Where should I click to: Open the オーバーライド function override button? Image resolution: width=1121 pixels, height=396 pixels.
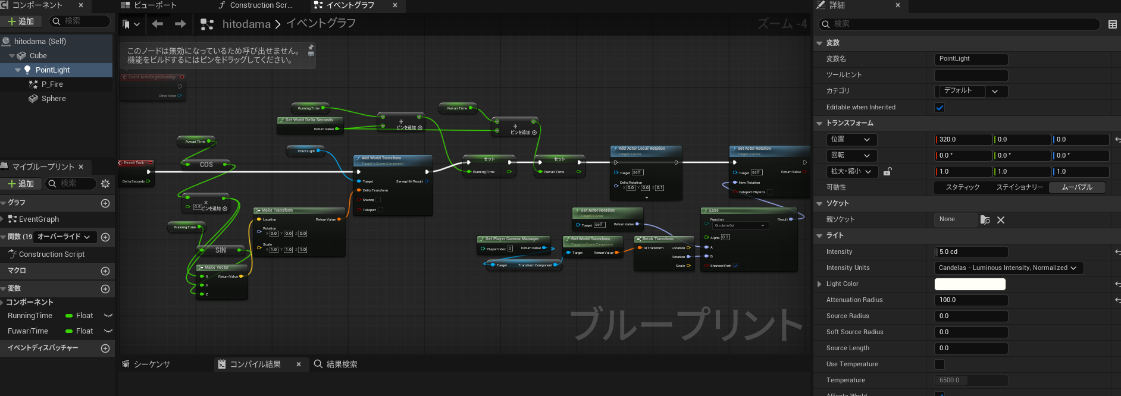[x=64, y=237]
